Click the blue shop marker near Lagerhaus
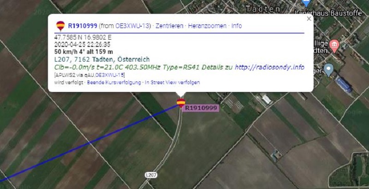 click(x=306, y=3)
